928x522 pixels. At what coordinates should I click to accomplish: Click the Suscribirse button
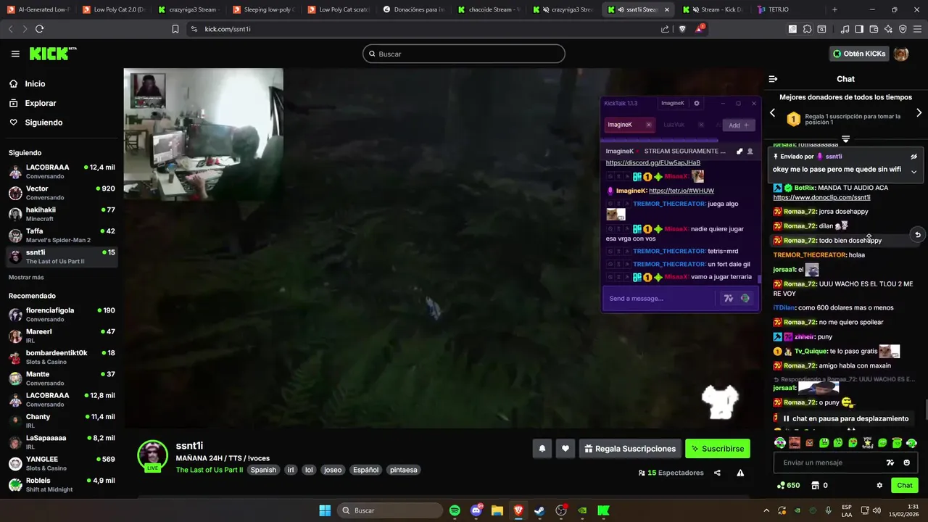coord(718,449)
